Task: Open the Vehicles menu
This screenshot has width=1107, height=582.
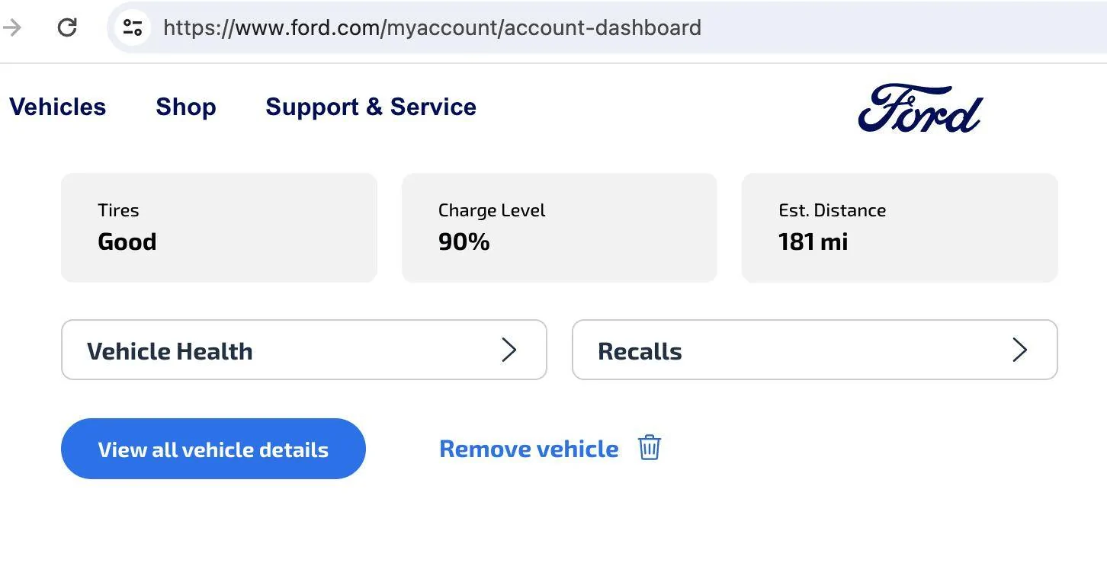Action: 58,107
